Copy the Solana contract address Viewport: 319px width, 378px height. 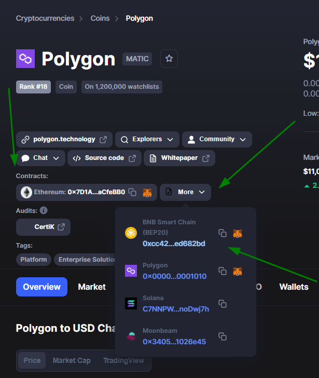coord(223,304)
